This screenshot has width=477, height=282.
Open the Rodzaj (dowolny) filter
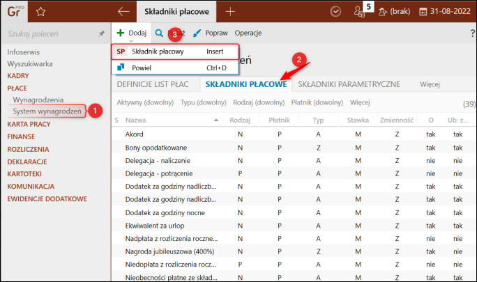259,102
